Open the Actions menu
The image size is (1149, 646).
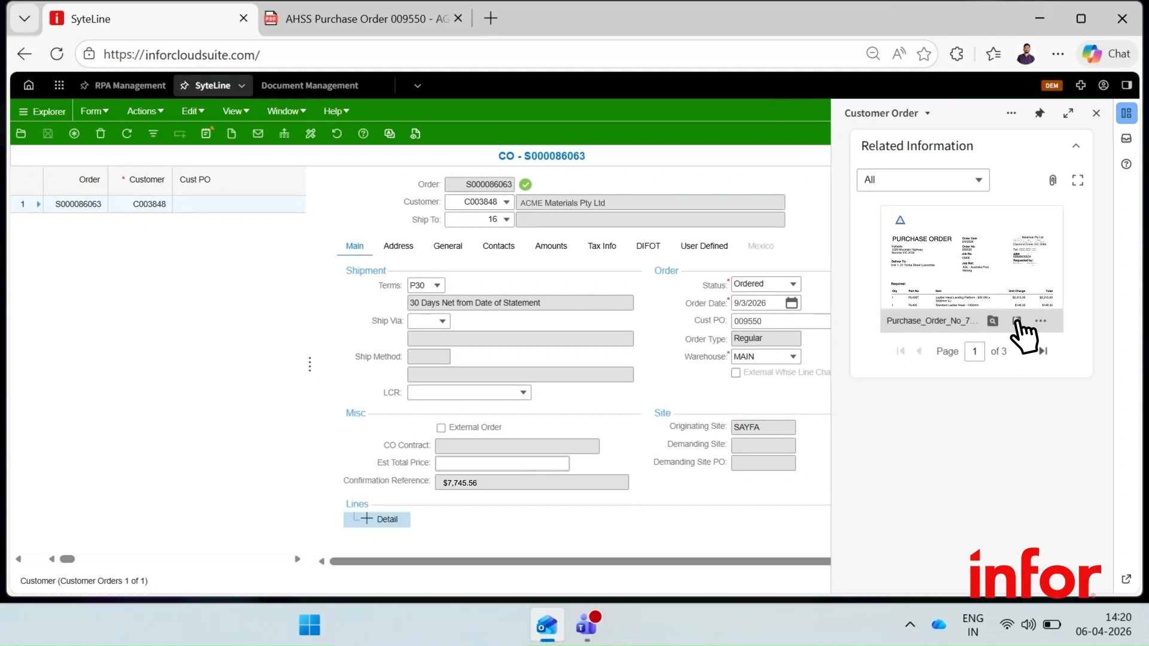coord(145,111)
